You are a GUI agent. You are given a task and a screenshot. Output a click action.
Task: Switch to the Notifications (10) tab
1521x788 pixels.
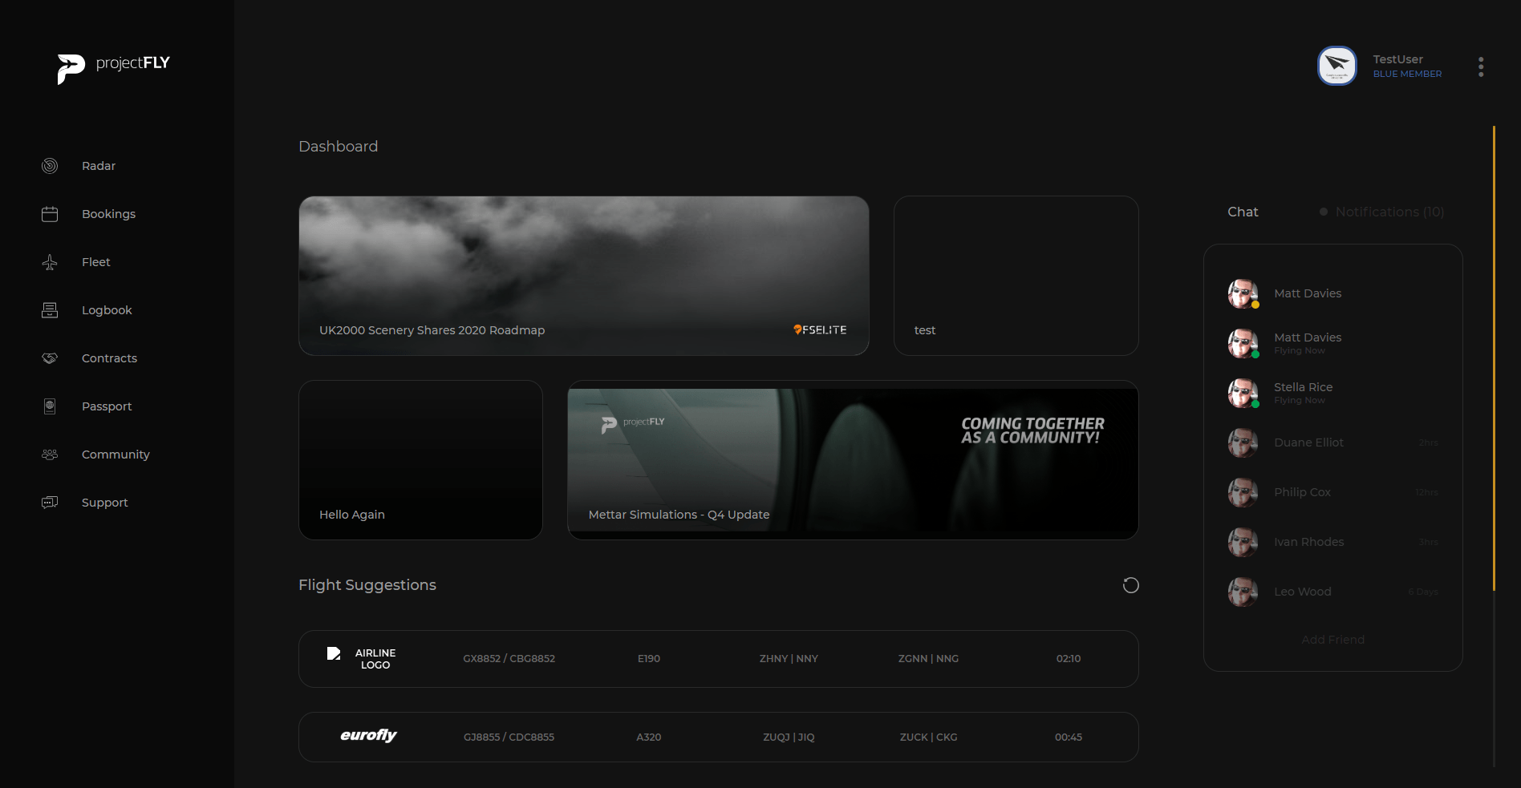click(1389, 212)
